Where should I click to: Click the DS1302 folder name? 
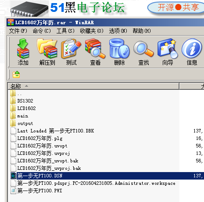pyautogui.click(x=25, y=101)
